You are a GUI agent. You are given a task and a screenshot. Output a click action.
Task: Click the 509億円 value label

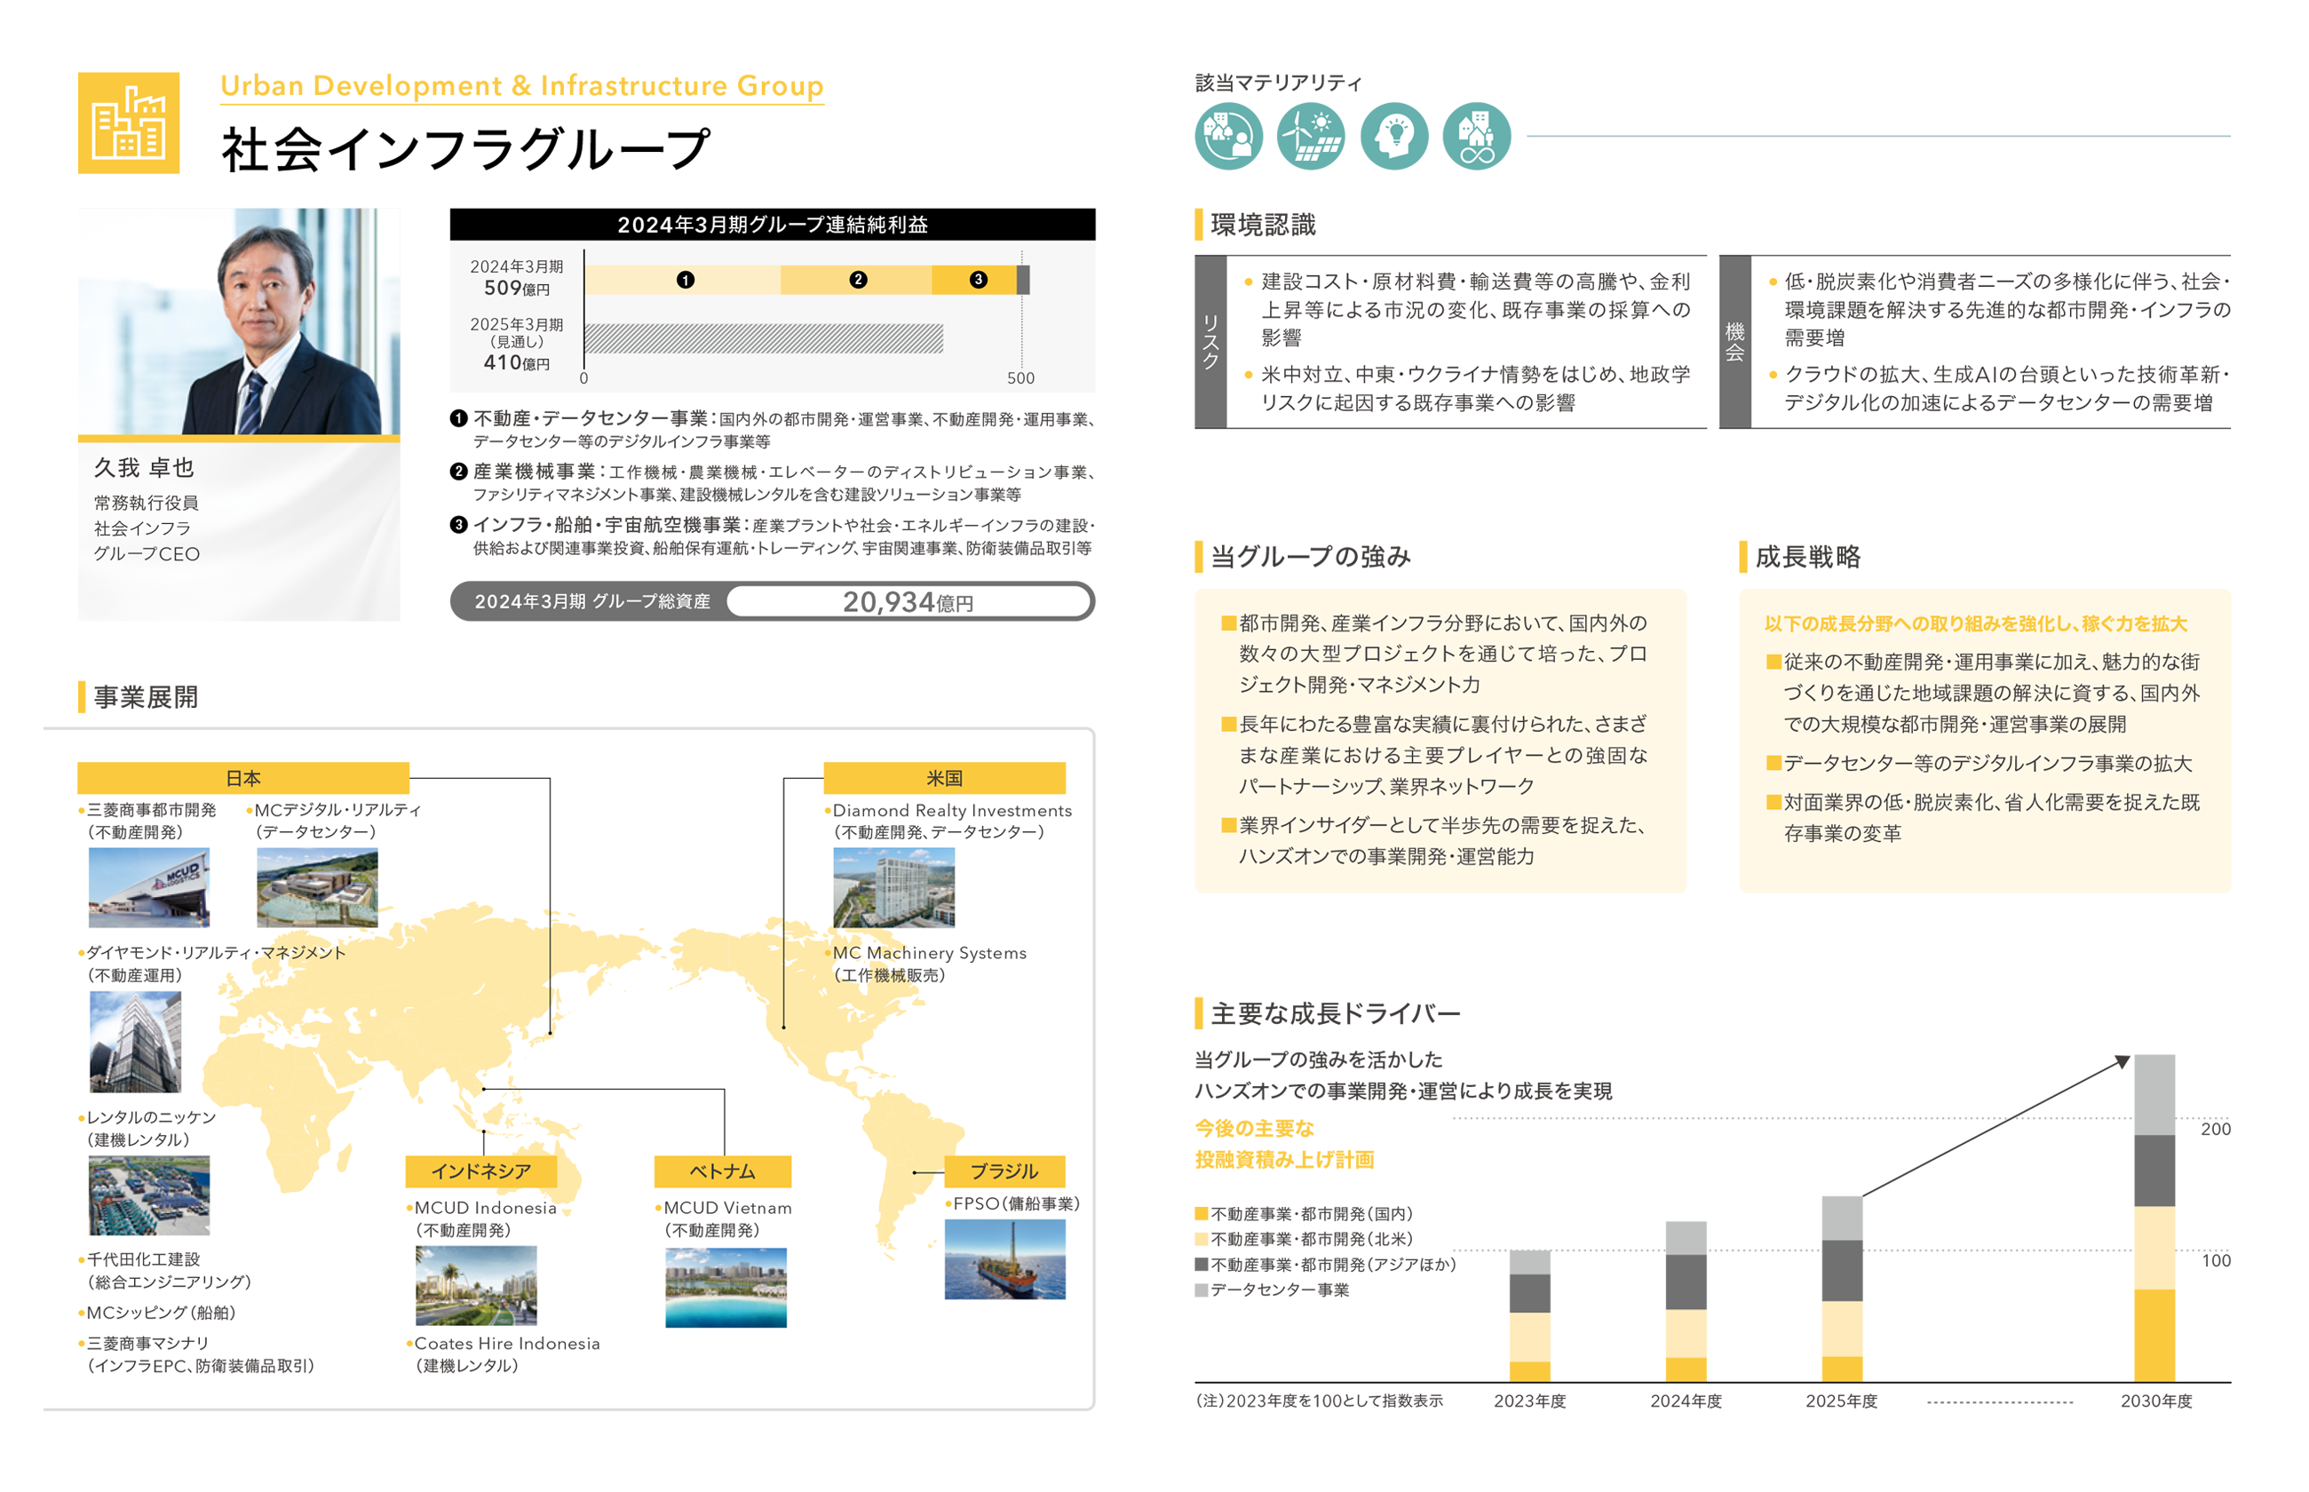516,288
